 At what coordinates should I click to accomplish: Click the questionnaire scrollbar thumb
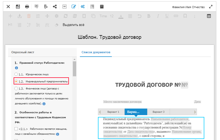(74, 69)
